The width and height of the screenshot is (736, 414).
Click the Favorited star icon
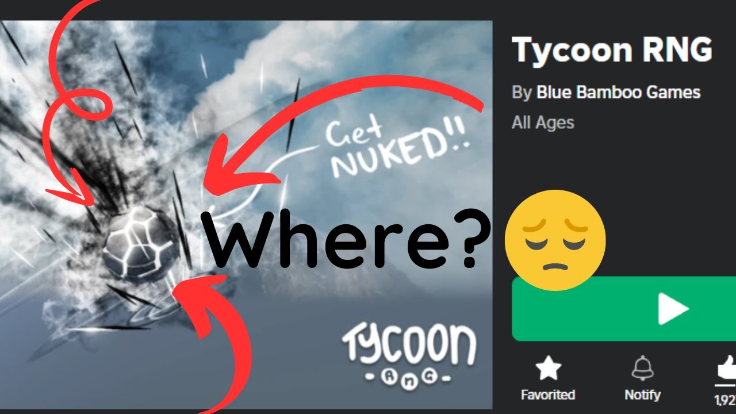coord(547,368)
